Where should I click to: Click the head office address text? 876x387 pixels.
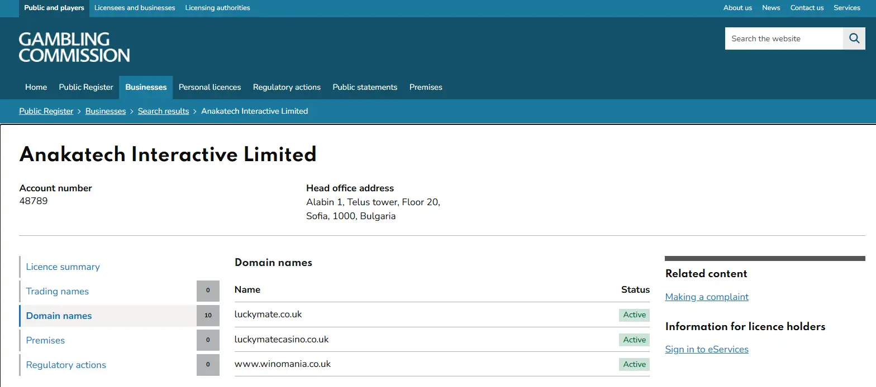(x=373, y=209)
